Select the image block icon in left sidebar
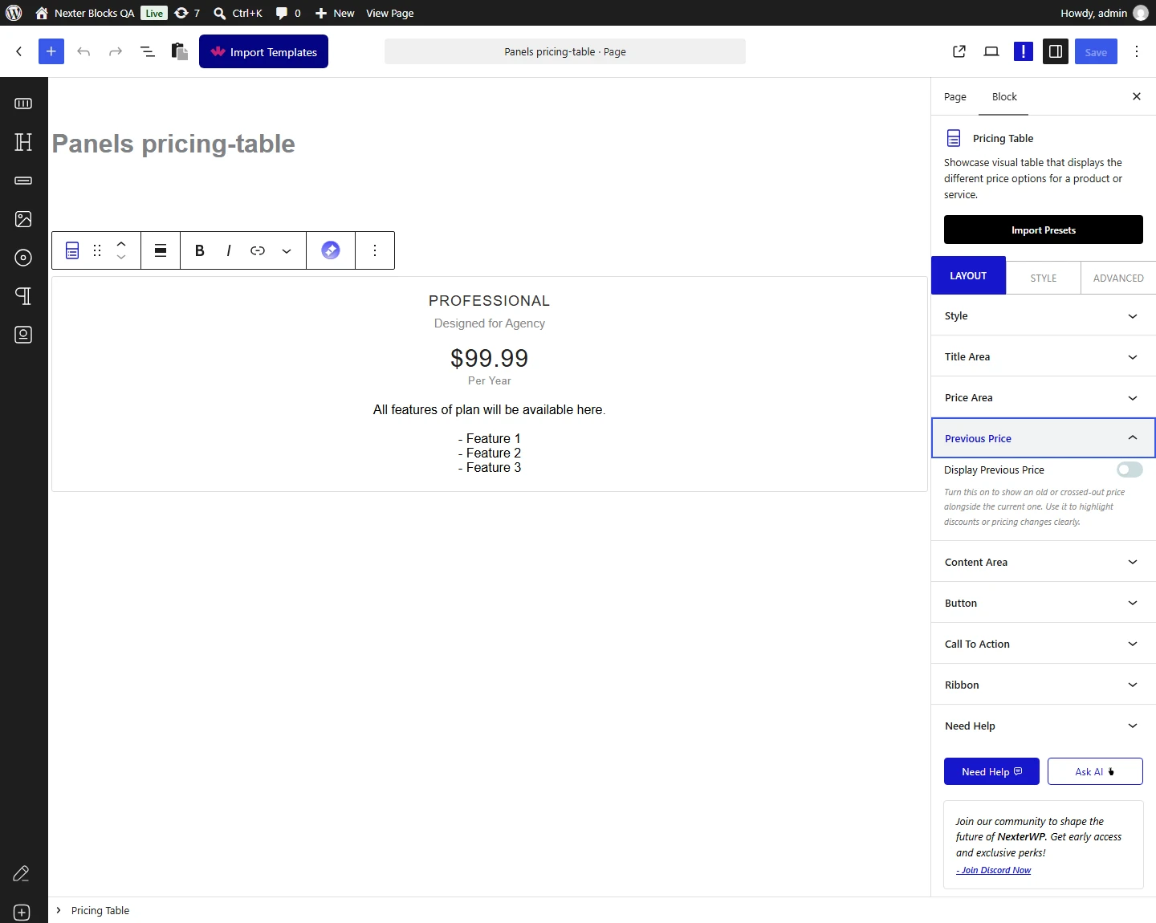The image size is (1156, 923). click(x=23, y=219)
